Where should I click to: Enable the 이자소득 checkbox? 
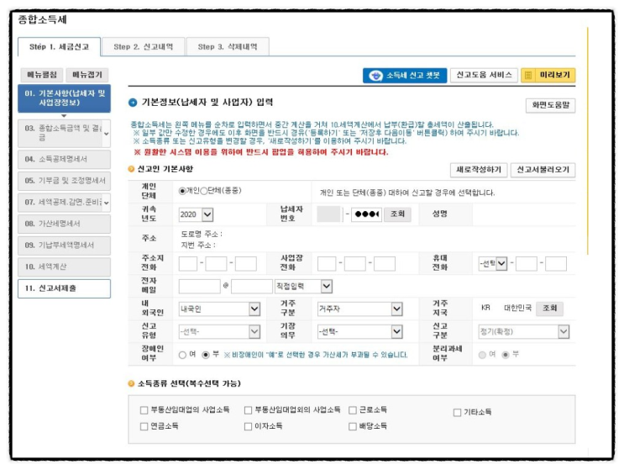[x=249, y=426]
